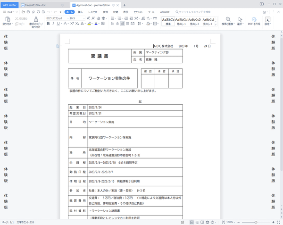Toggle print layout view in status bar
The height and width of the screenshot is (225, 283).
pyautogui.click(x=191, y=222)
